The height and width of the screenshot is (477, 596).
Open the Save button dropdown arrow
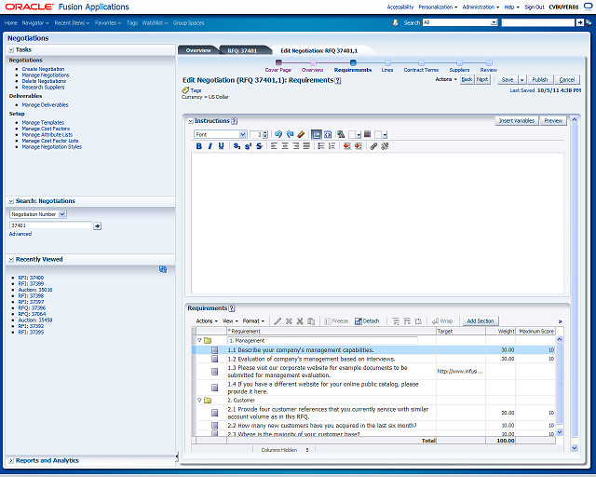coord(521,80)
